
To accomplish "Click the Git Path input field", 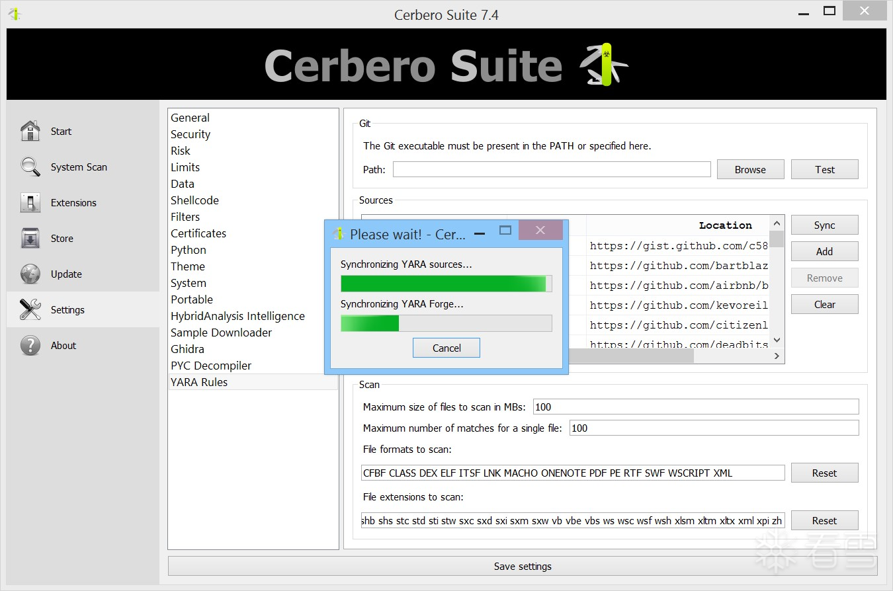I will coord(552,169).
